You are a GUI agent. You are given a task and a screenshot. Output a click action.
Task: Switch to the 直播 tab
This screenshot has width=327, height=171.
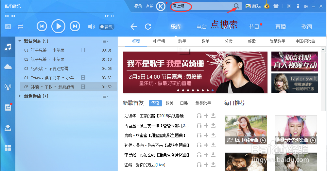point(281,27)
